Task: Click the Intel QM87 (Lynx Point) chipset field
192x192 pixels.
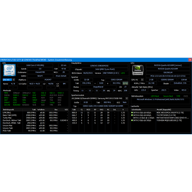Action: (105, 69)
